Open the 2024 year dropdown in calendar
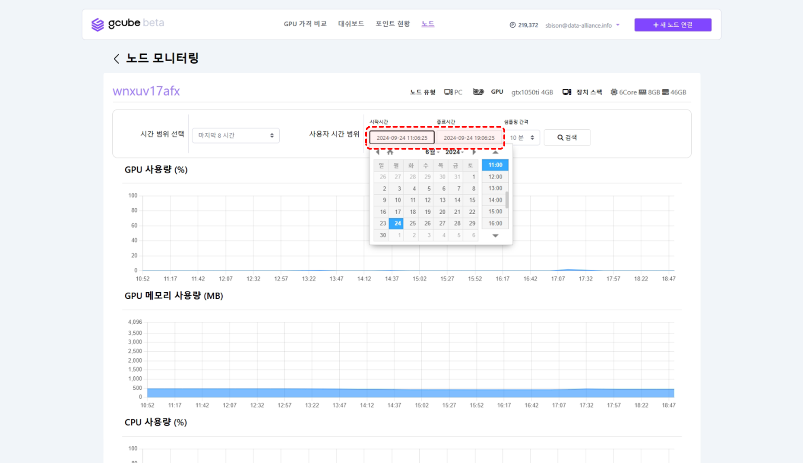Screen dimensions: 803x463 [455, 152]
